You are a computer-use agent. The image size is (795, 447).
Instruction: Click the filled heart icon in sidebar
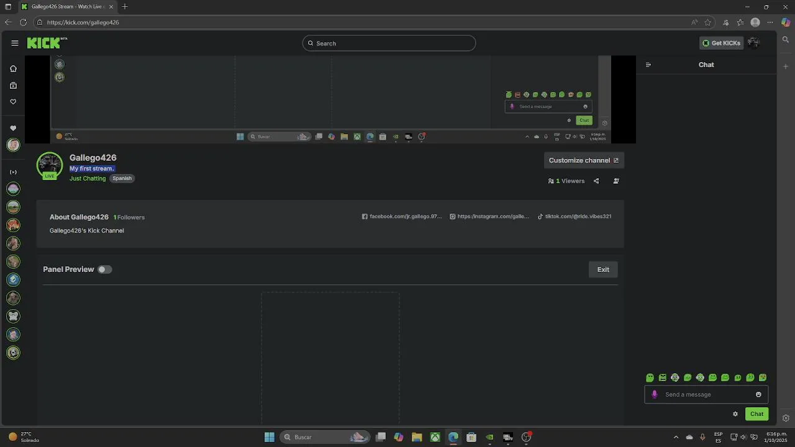coord(13,129)
